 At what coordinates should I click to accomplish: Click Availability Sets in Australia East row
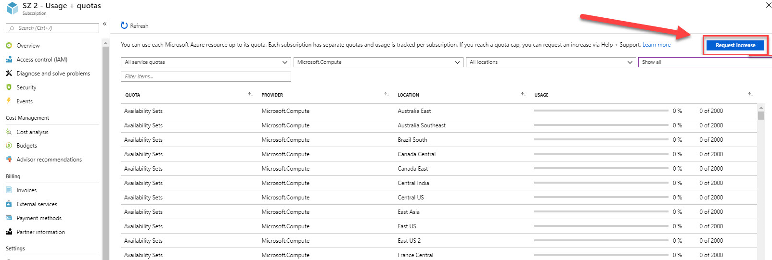[143, 111]
